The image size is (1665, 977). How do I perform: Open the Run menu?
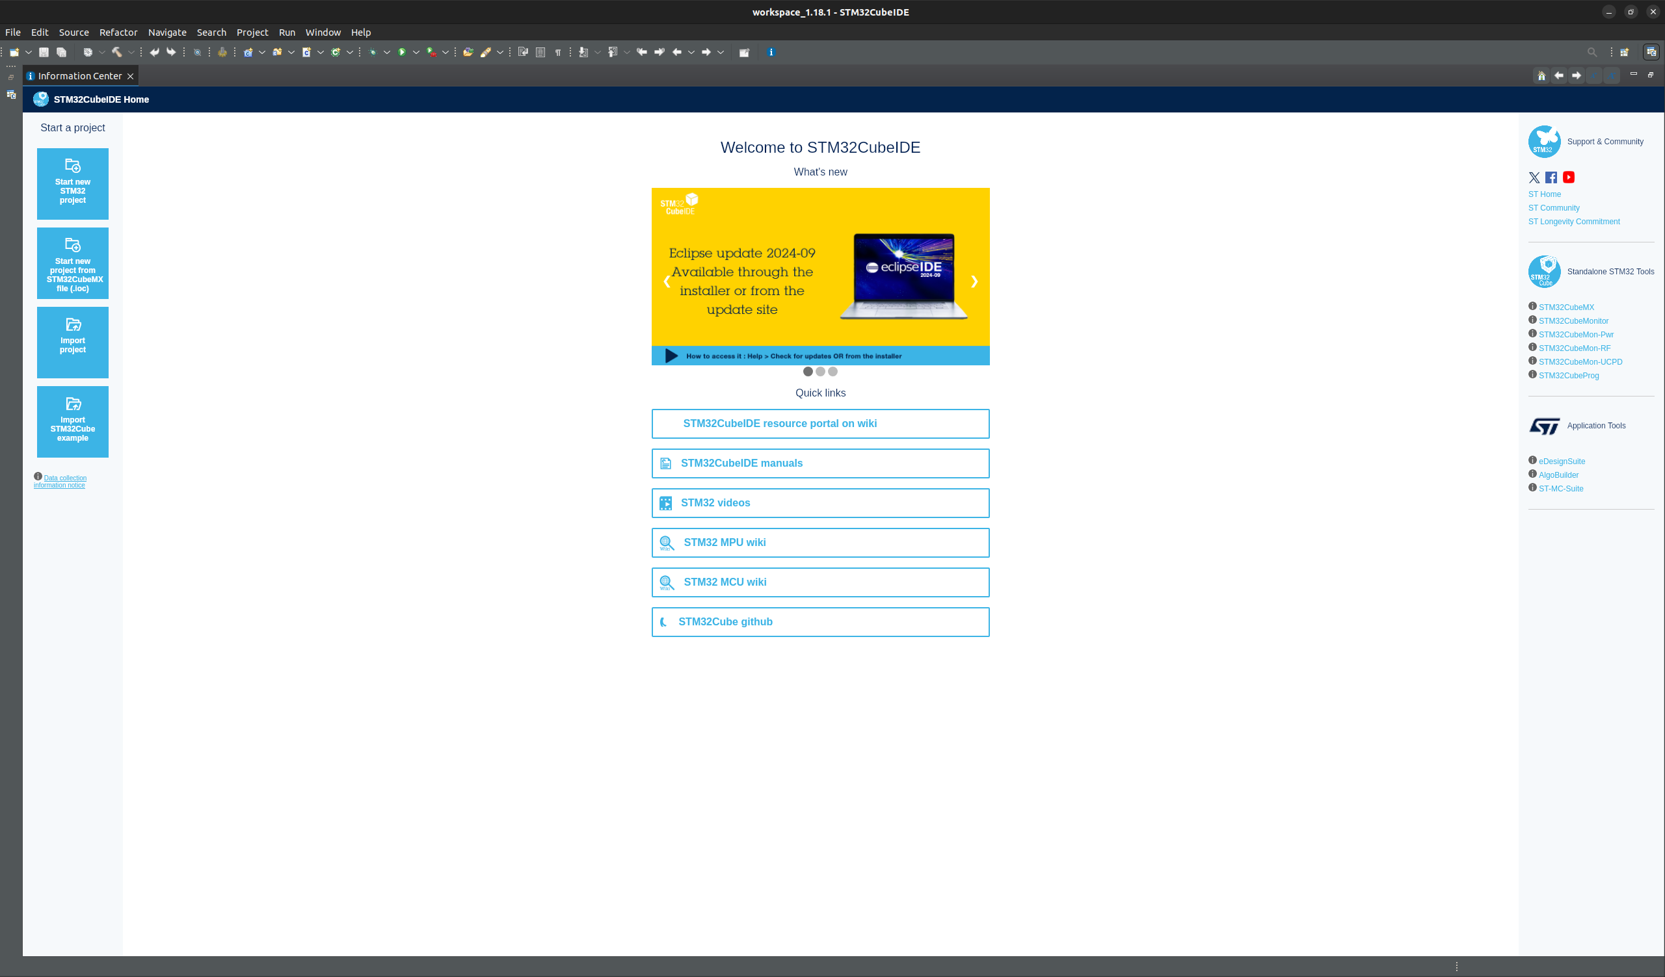[287, 33]
